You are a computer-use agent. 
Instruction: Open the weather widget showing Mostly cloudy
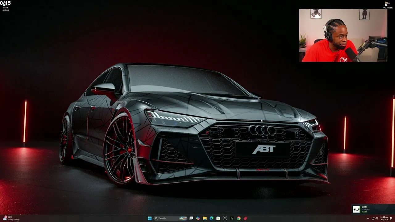point(11,218)
